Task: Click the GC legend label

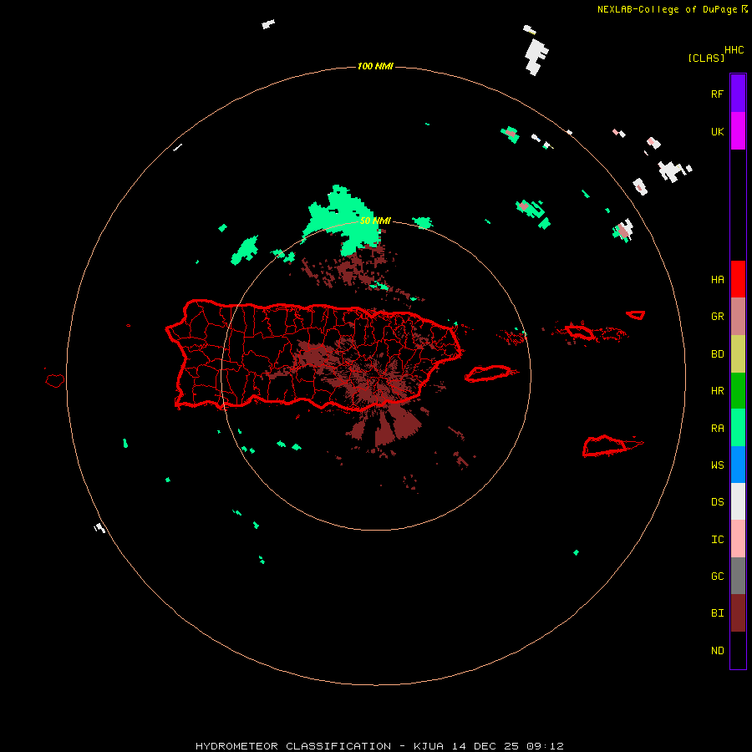Action: click(x=717, y=577)
